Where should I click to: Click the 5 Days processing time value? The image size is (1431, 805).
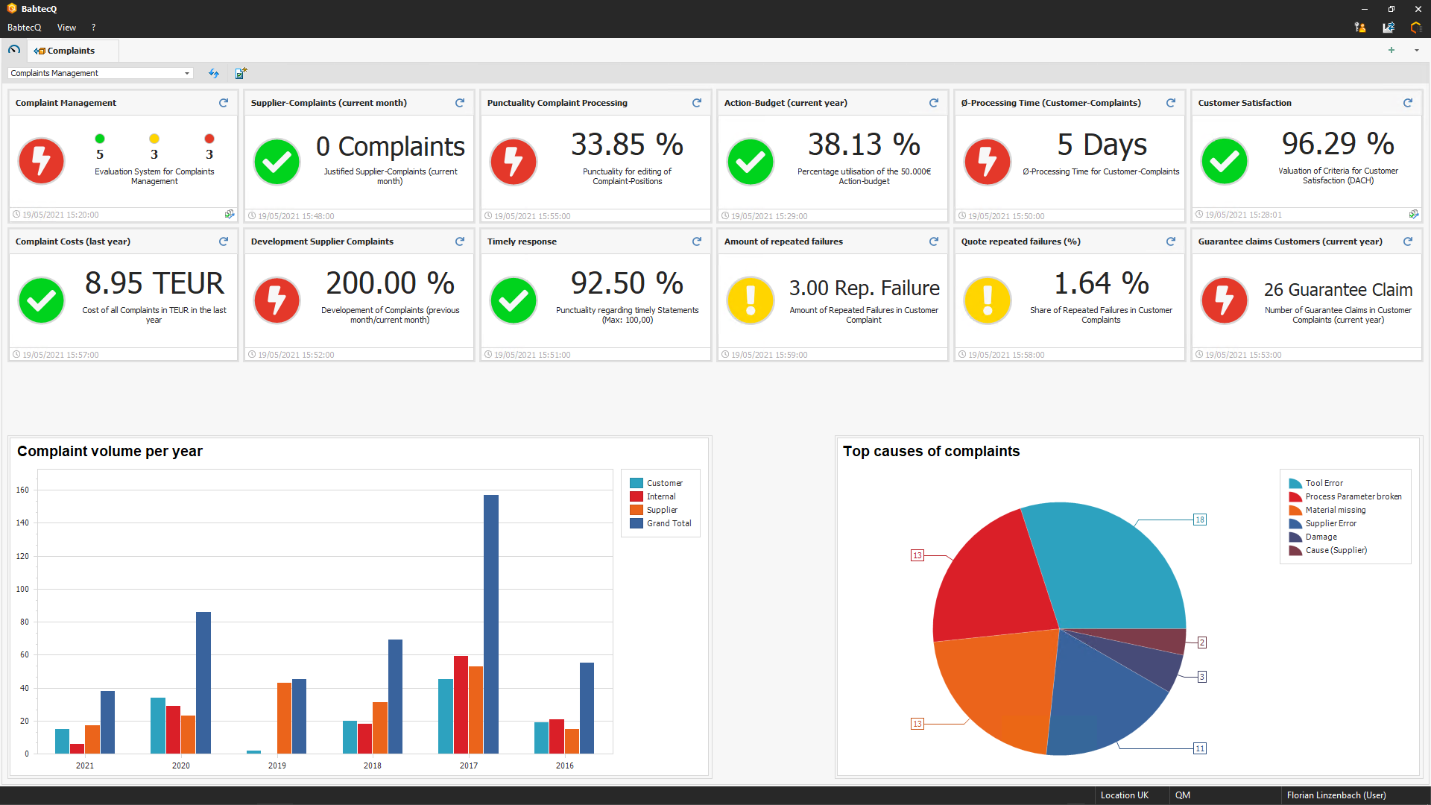click(1102, 145)
